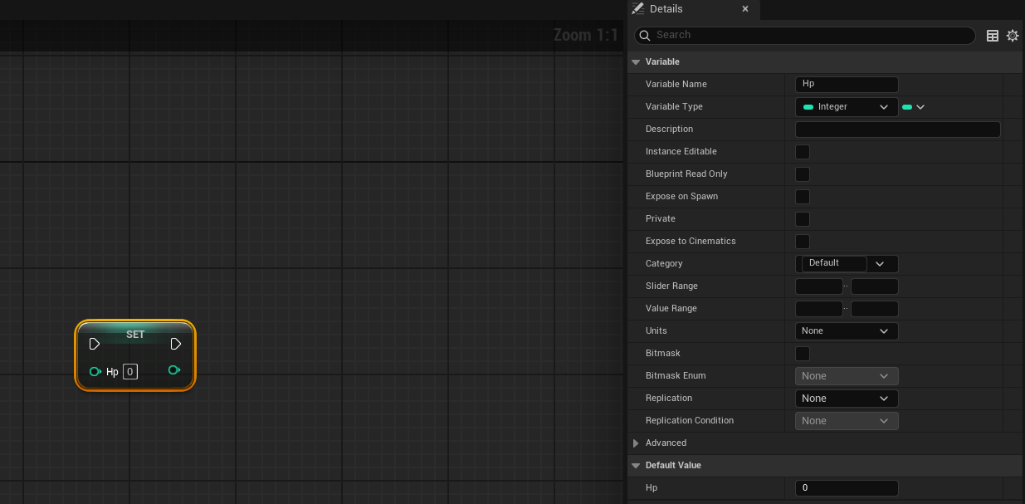
Task: Click Hp value box on SET node
Action: click(x=130, y=372)
